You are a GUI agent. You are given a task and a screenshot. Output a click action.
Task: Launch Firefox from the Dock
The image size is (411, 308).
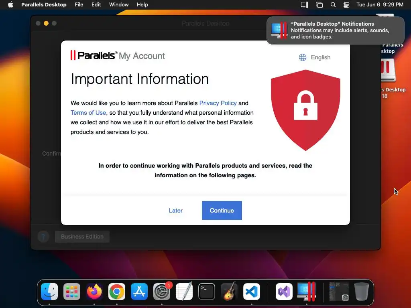[94, 292]
